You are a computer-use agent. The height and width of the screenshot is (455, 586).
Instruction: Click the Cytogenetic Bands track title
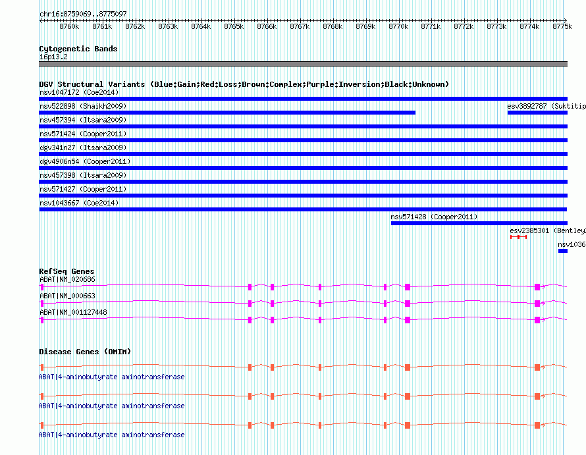click(x=78, y=49)
